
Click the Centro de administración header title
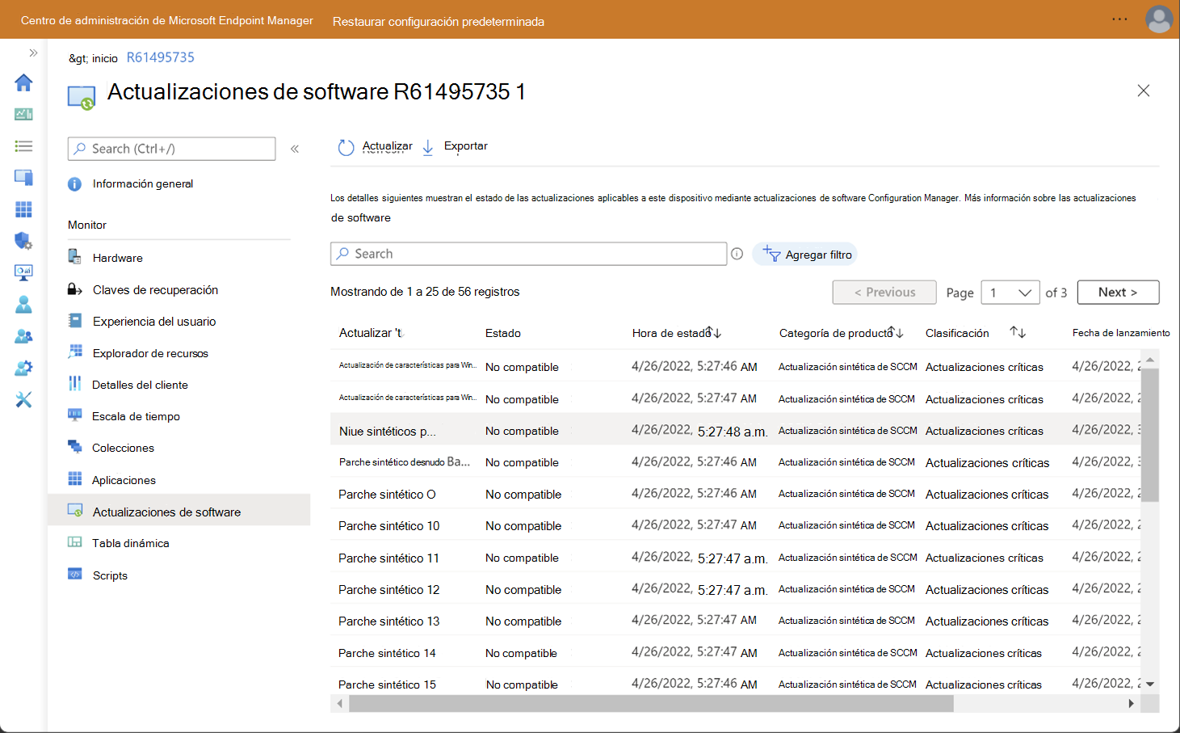[167, 20]
